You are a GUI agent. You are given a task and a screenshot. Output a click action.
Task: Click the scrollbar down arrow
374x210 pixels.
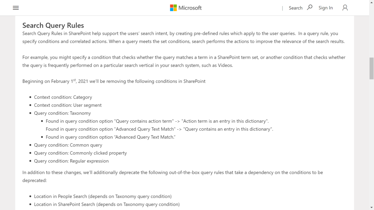(x=371, y=207)
